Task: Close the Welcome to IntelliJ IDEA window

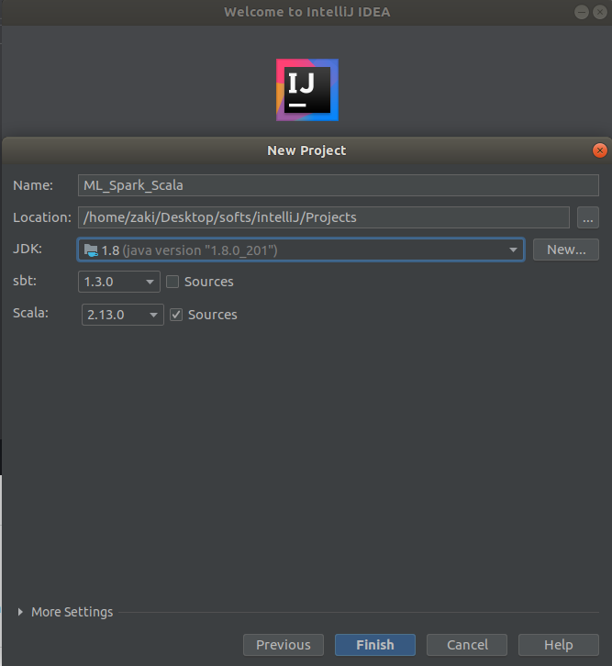Action: [x=600, y=12]
